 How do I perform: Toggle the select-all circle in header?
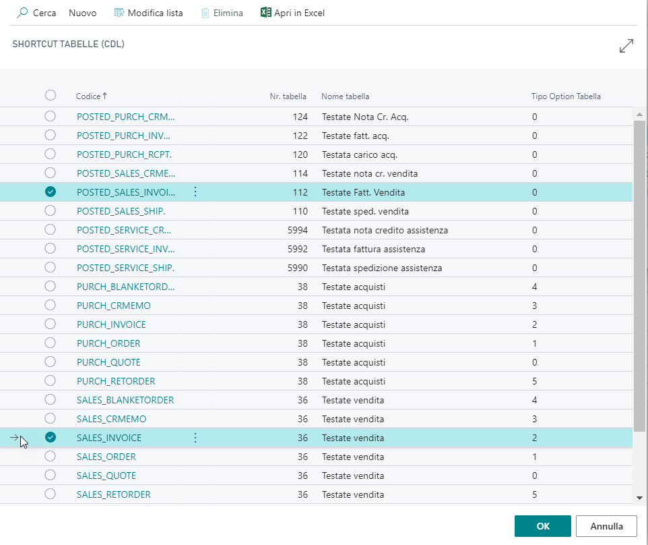(x=50, y=96)
